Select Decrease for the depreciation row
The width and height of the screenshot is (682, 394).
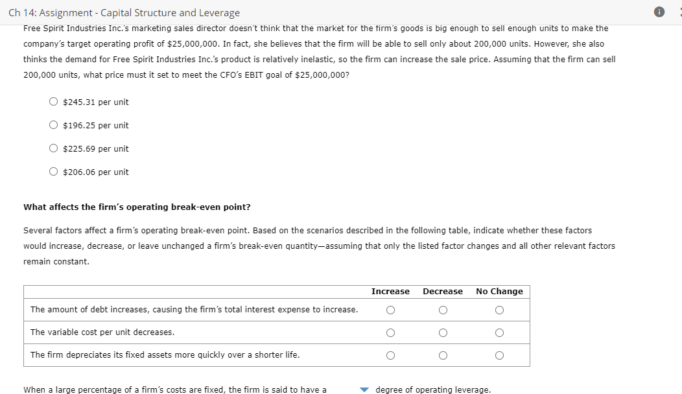pos(442,355)
